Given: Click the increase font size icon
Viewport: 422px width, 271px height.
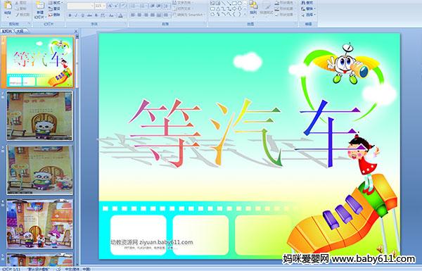Looking at the screenshot, I should pyautogui.click(x=110, y=6).
